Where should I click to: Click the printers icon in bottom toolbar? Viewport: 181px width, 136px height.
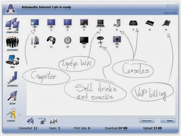click(54, 121)
